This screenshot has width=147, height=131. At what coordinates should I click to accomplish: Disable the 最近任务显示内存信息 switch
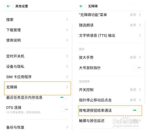coord(64,97)
